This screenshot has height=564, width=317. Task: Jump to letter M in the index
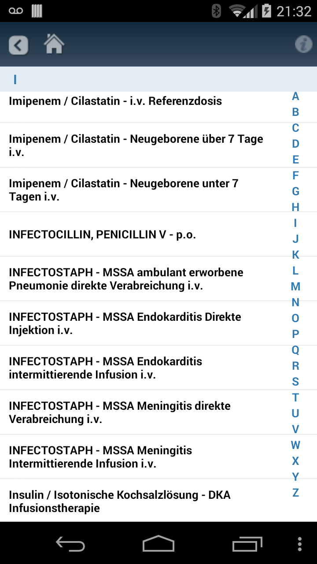pyautogui.click(x=295, y=286)
